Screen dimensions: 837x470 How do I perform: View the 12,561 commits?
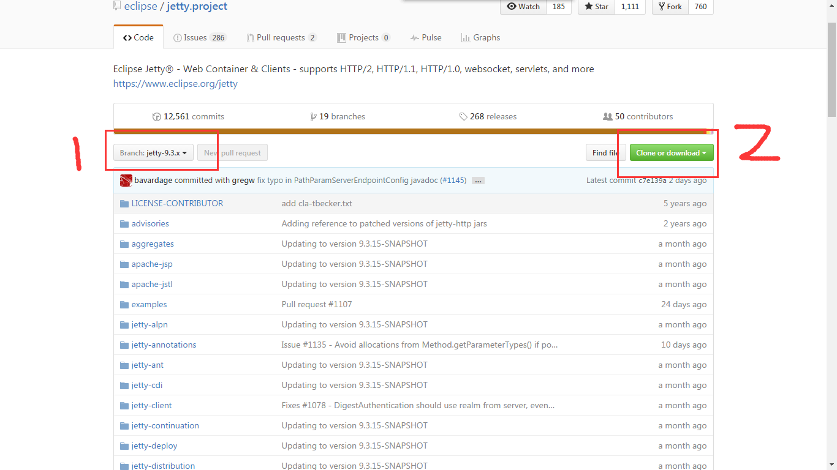188,116
